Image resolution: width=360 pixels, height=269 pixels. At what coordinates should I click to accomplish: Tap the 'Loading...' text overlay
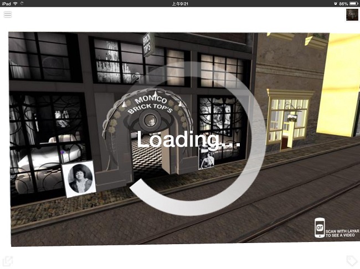point(188,140)
